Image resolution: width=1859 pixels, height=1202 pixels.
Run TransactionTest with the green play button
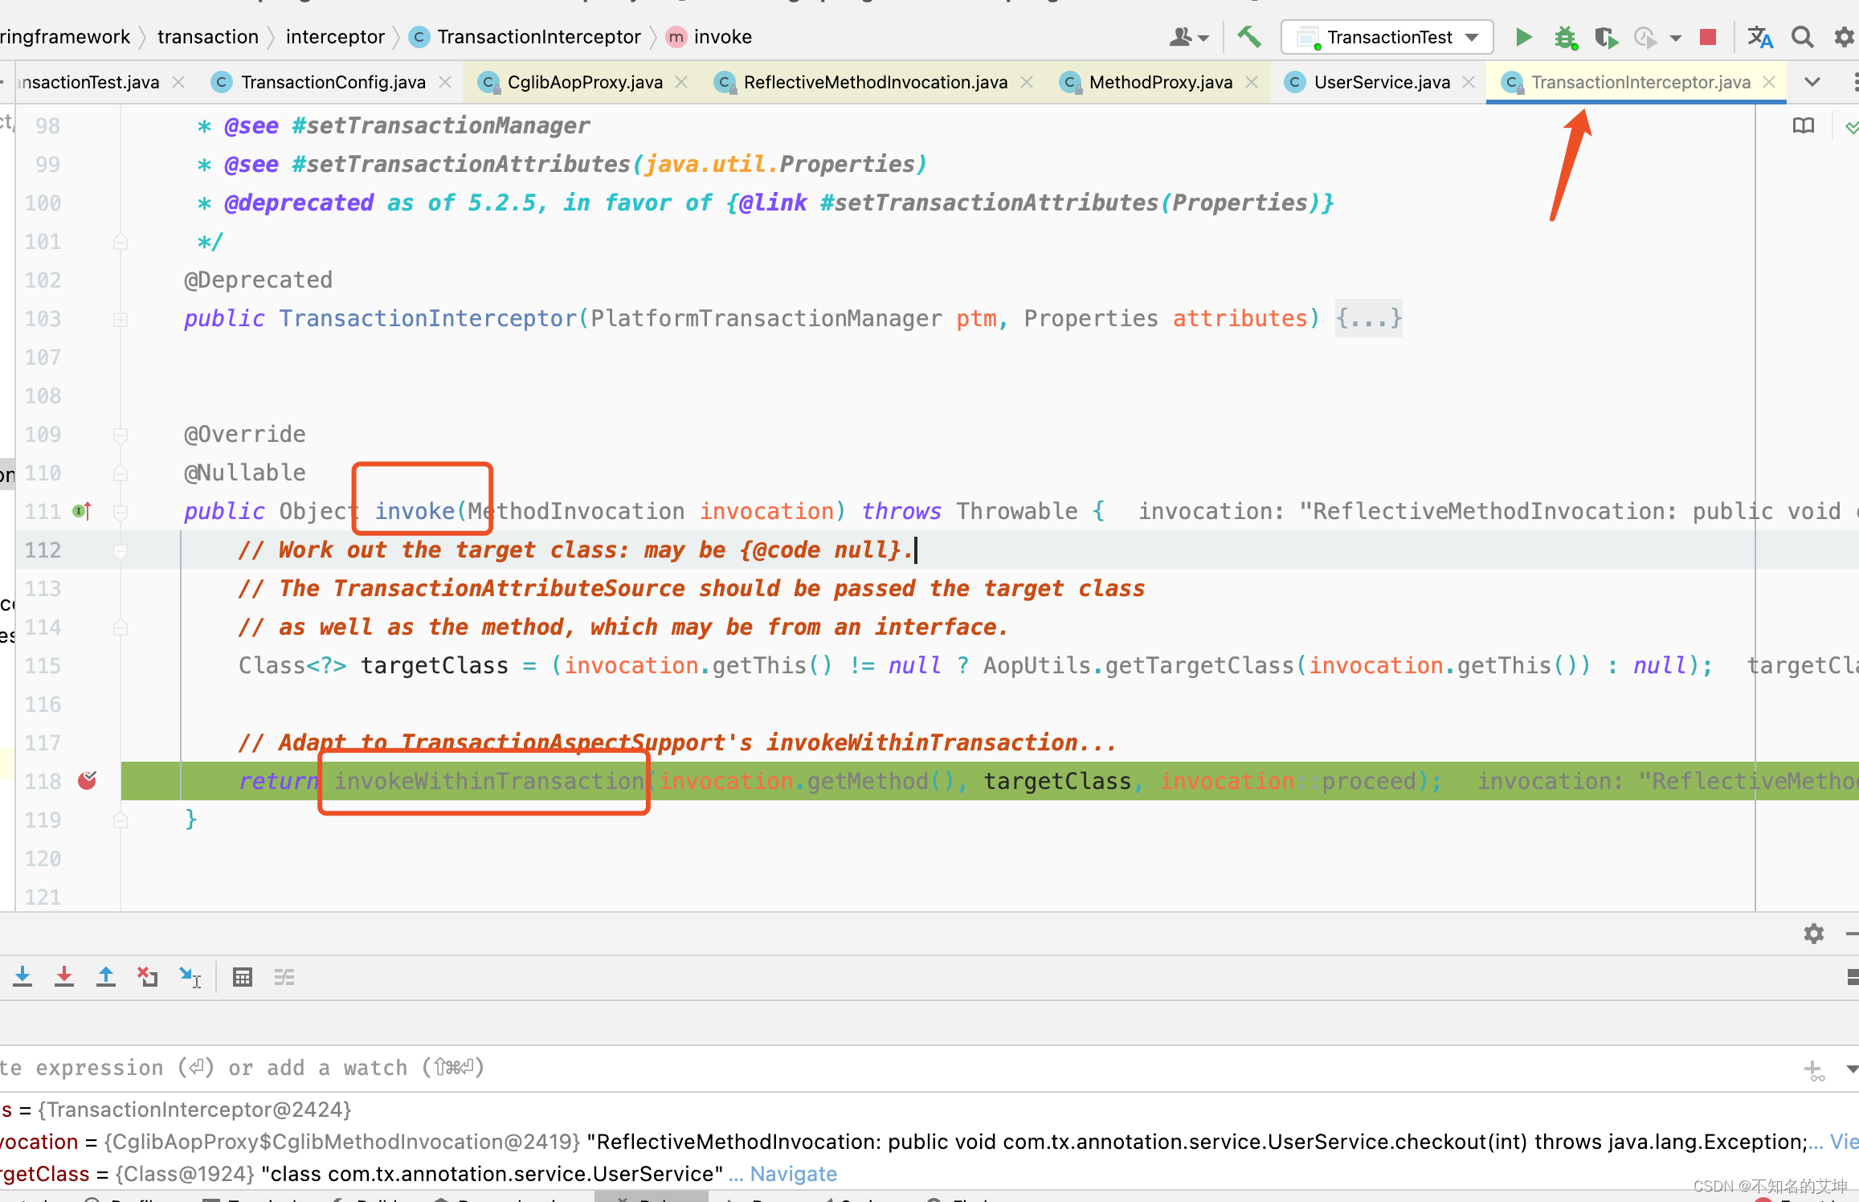1522,37
